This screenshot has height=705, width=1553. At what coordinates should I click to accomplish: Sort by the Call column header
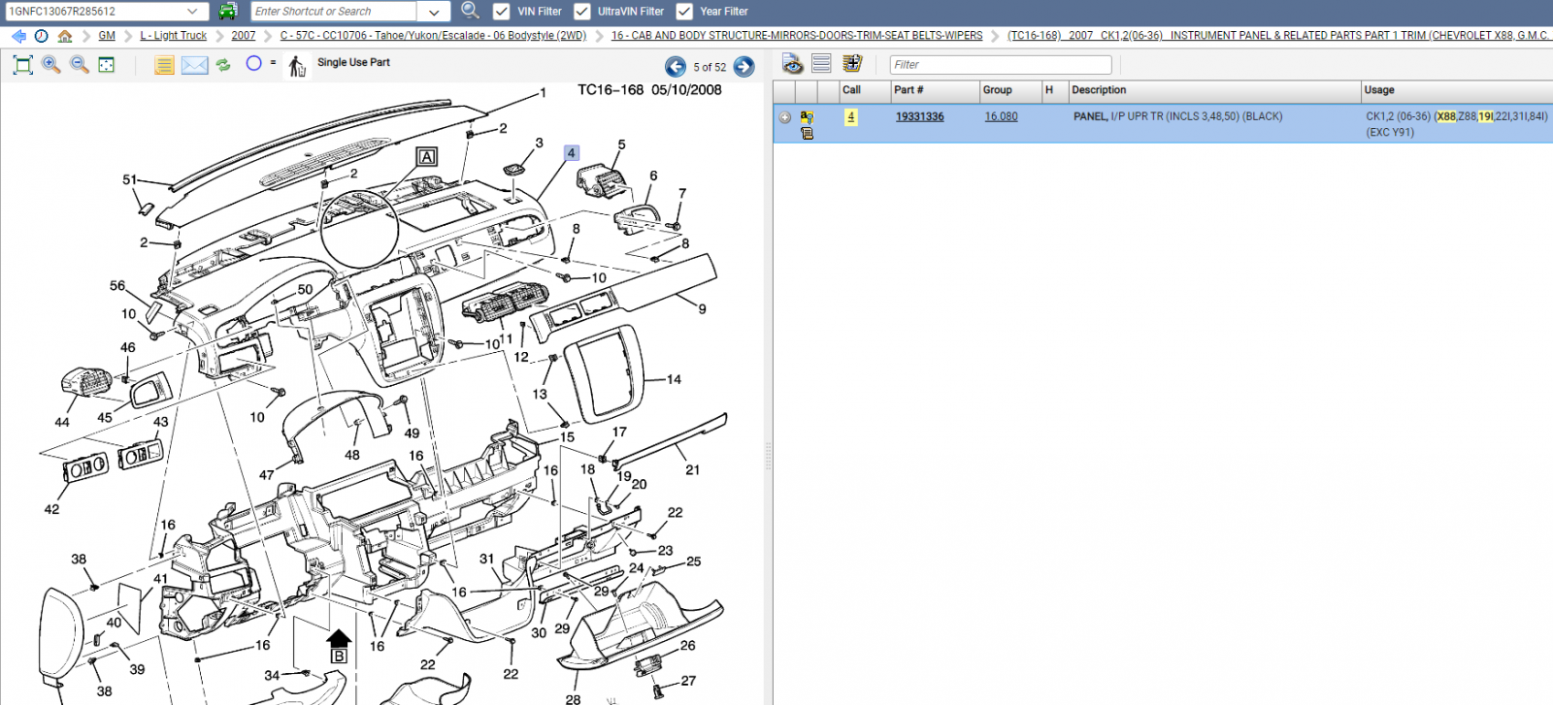(x=865, y=90)
